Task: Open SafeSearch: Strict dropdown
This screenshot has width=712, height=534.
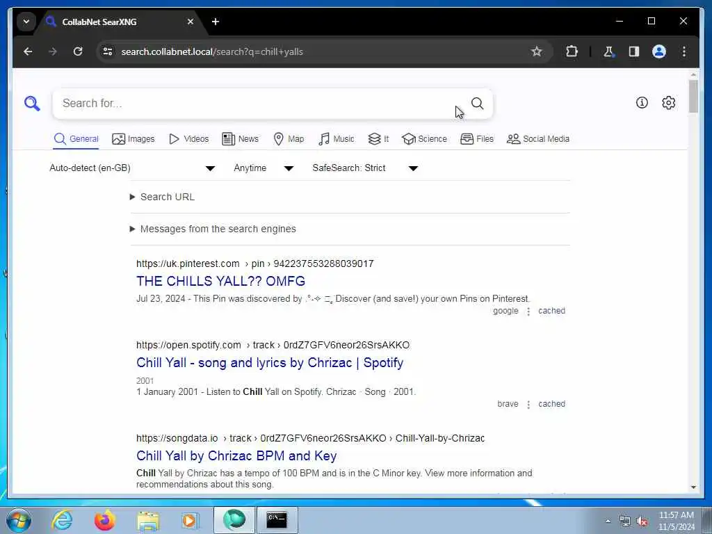Action: [x=365, y=168]
